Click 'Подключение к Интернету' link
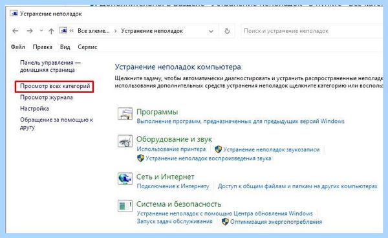The image size is (388, 238). (x=173, y=186)
